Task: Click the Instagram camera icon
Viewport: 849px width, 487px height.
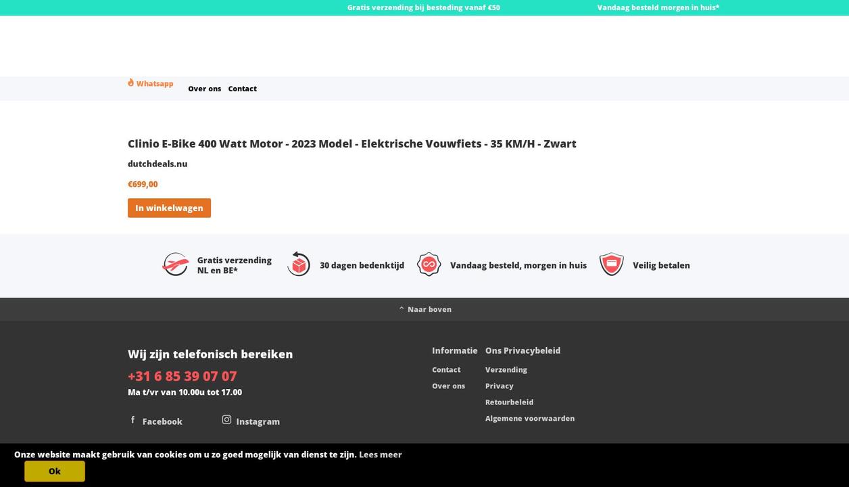Action: click(x=226, y=420)
